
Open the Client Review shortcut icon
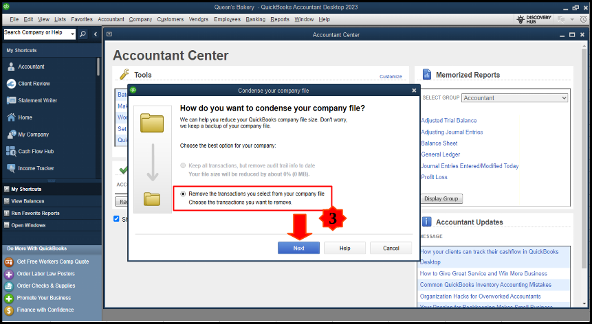11,84
